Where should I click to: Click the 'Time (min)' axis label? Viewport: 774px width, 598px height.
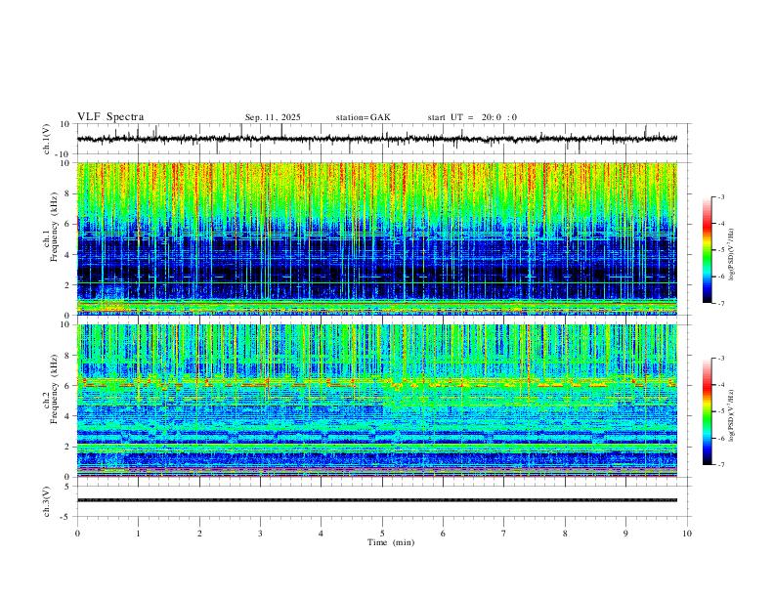391,542
